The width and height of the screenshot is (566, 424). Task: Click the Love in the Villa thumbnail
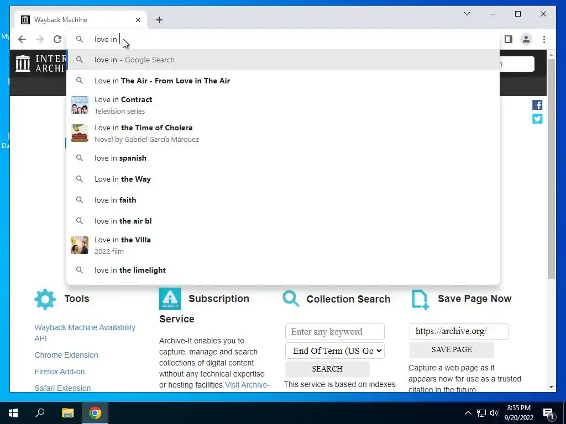click(80, 245)
